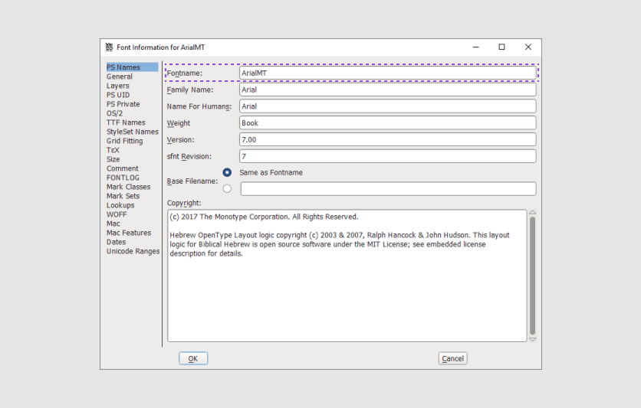Click the Copyright scrollbar down arrow

(x=532, y=339)
